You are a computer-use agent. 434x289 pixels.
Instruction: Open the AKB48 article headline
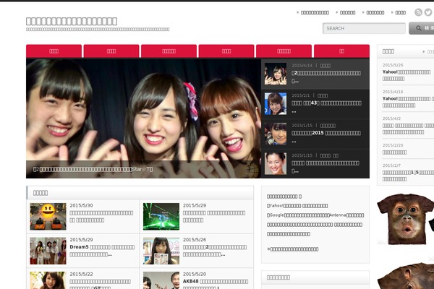coord(216,284)
